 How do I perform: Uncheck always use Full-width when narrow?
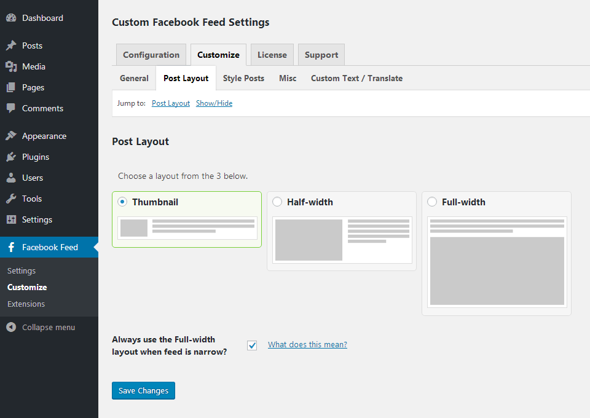pos(252,345)
